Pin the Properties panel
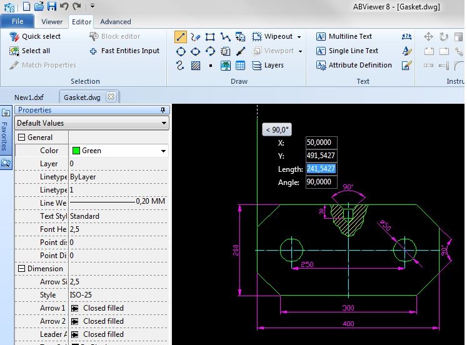 point(163,110)
